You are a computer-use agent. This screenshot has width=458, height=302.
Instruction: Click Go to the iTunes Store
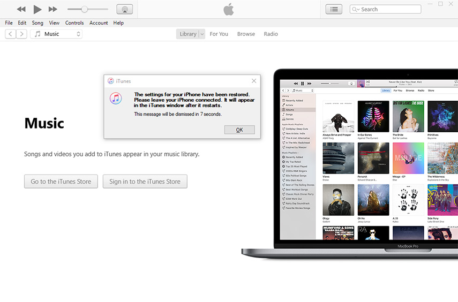point(61,182)
